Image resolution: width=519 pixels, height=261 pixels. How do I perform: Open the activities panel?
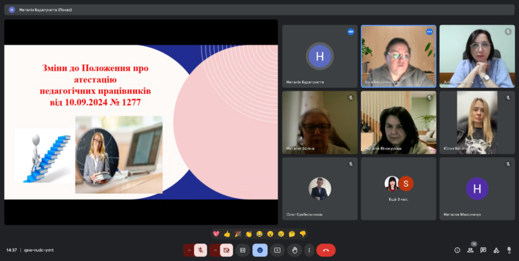[x=496, y=250]
